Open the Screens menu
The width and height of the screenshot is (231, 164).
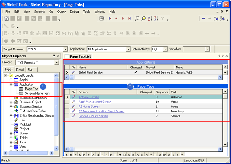point(39,12)
